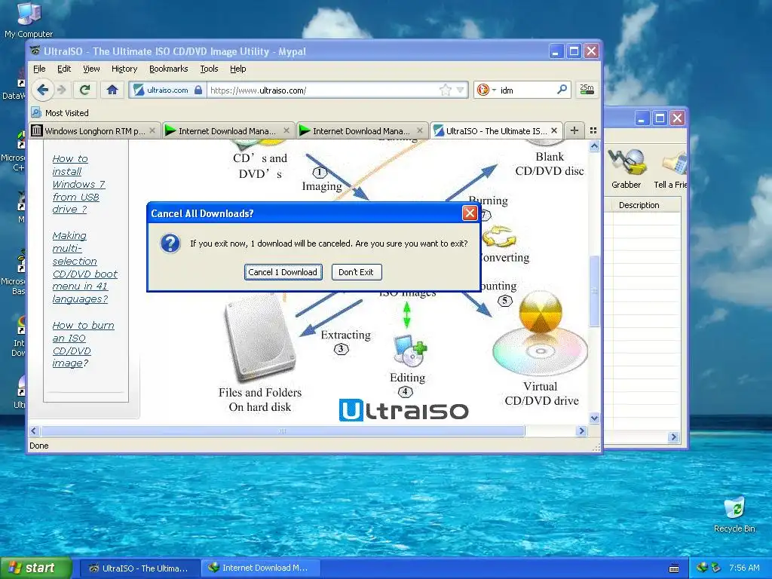Click the hard disk Files and Folders image
This screenshot has width=772, height=579.
click(x=260, y=337)
